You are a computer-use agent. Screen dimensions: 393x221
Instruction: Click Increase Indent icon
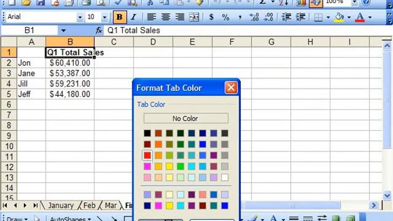click(300, 17)
